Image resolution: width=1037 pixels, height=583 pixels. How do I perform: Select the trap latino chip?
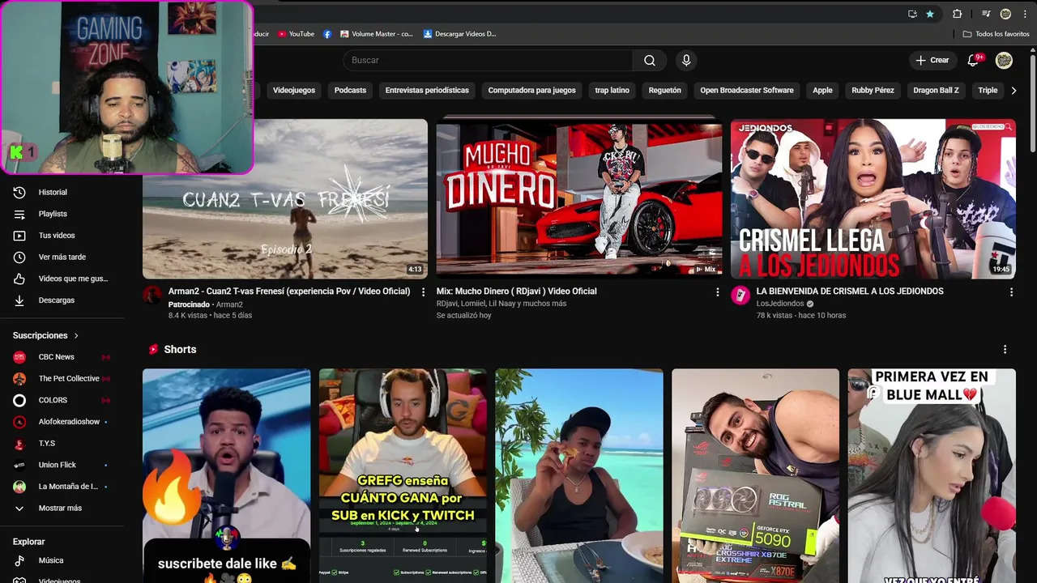coord(612,90)
